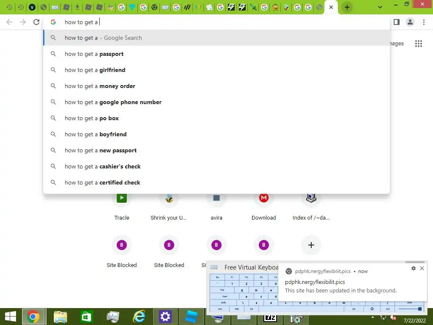Open the avira shortcut tile
The width and height of the screenshot is (433, 325).
pos(216,206)
